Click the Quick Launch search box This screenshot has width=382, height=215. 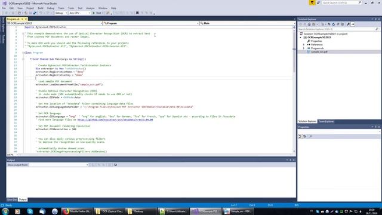tap(341, 2)
